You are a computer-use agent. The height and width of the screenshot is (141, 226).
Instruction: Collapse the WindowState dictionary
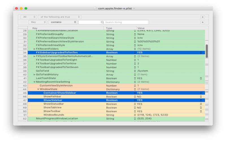tap(38, 89)
